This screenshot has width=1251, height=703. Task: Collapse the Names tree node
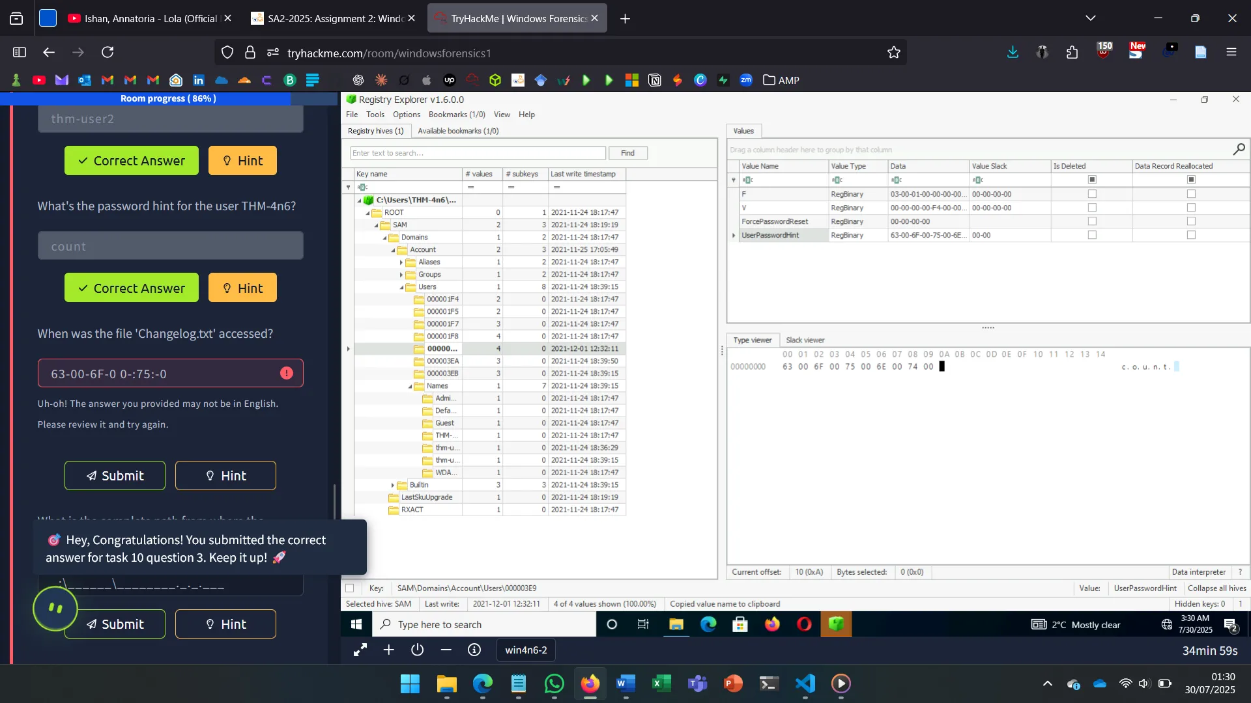410,386
